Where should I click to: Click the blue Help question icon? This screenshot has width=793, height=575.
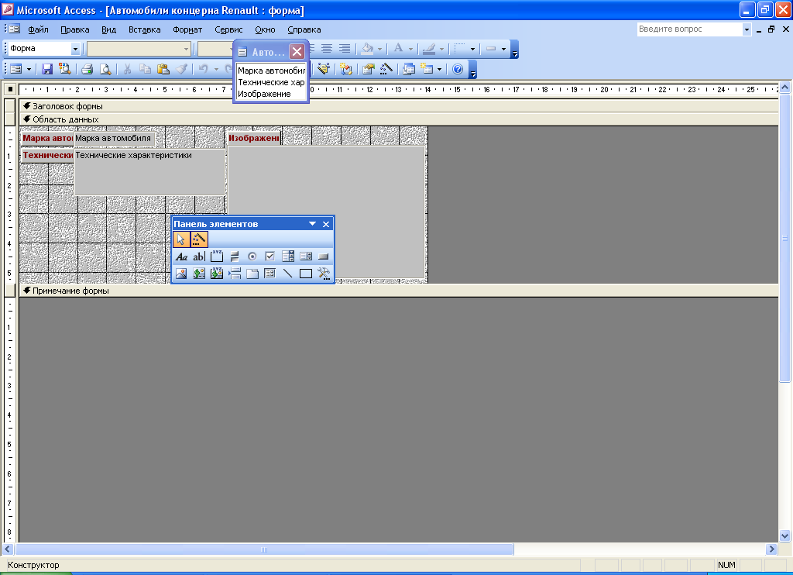point(458,69)
